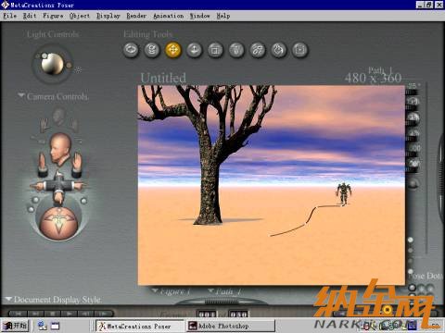Image resolution: width=445 pixels, height=333 pixels.
Task: Toggle the first Pose Dot
Action: tap(413, 288)
